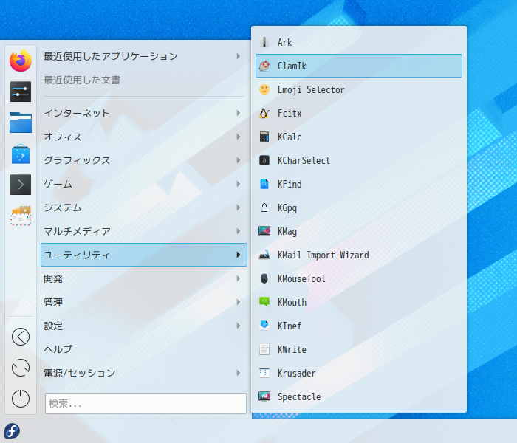The height and width of the screenshot is (443, 517).
Task: Open Spectacle from the utilities list
Action: click(x=359, y=396)
